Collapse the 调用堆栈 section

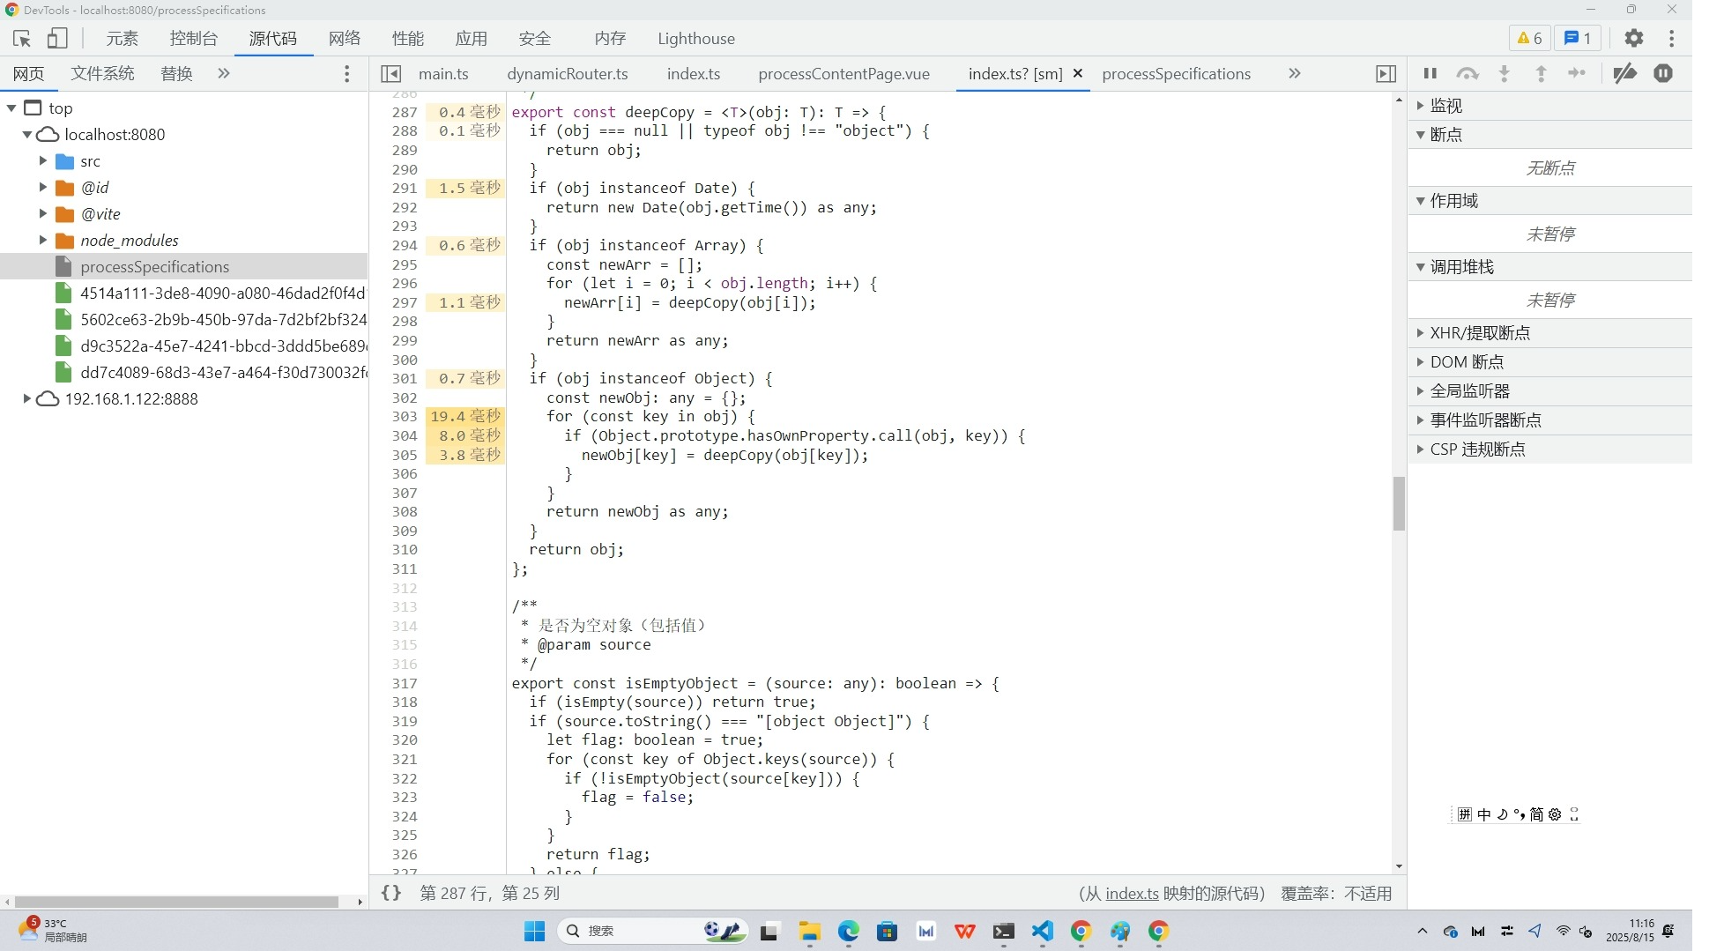(x=1549, y=267)
